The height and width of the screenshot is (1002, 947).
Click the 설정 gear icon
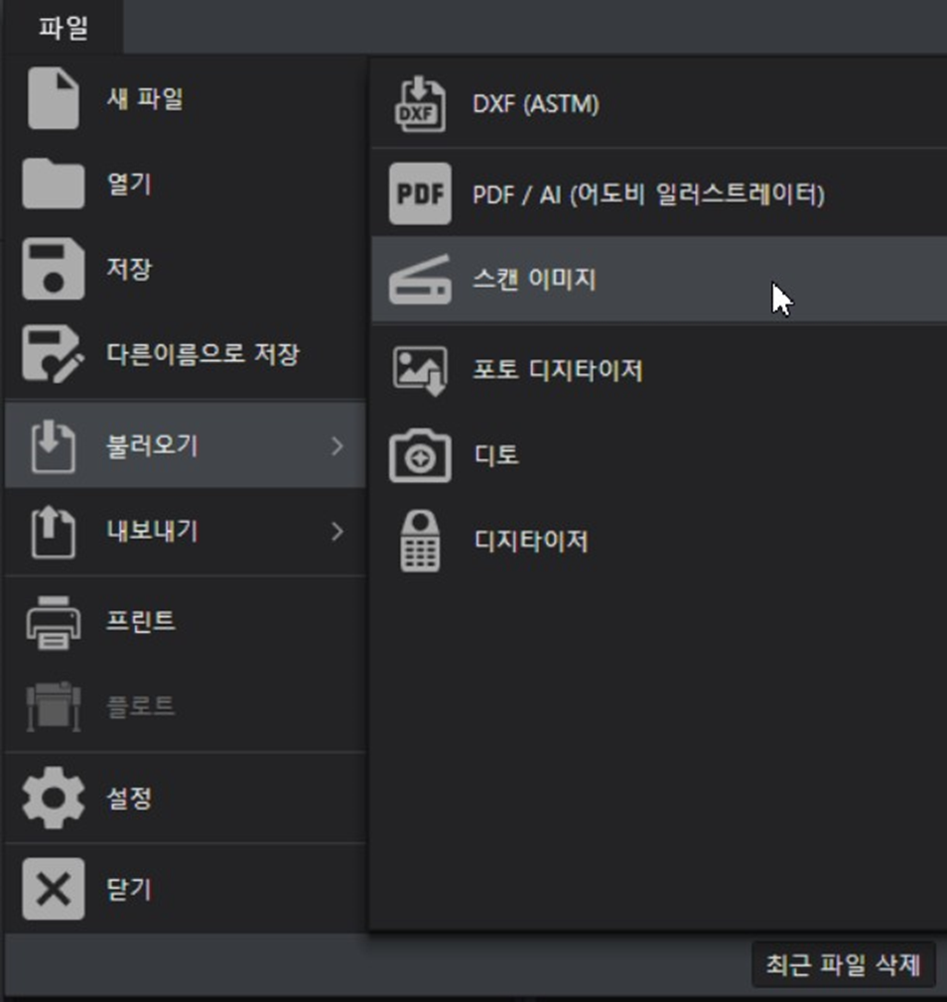[53, 798]
